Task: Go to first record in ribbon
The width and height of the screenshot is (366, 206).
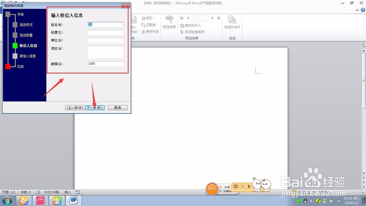Action: (182, 18)
